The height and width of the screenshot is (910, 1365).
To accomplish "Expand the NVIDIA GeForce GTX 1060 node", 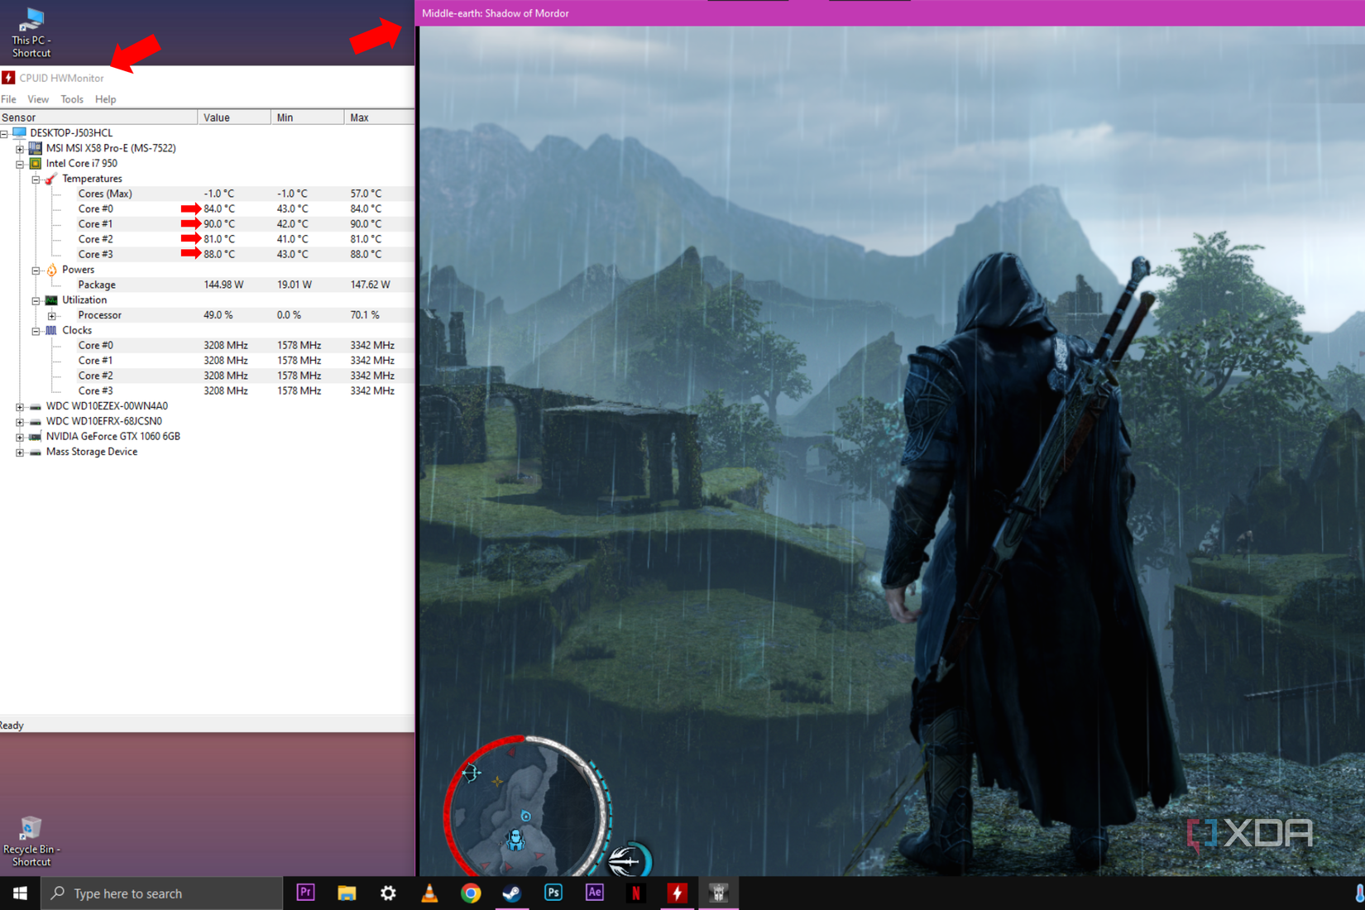I will coord(20,437).
